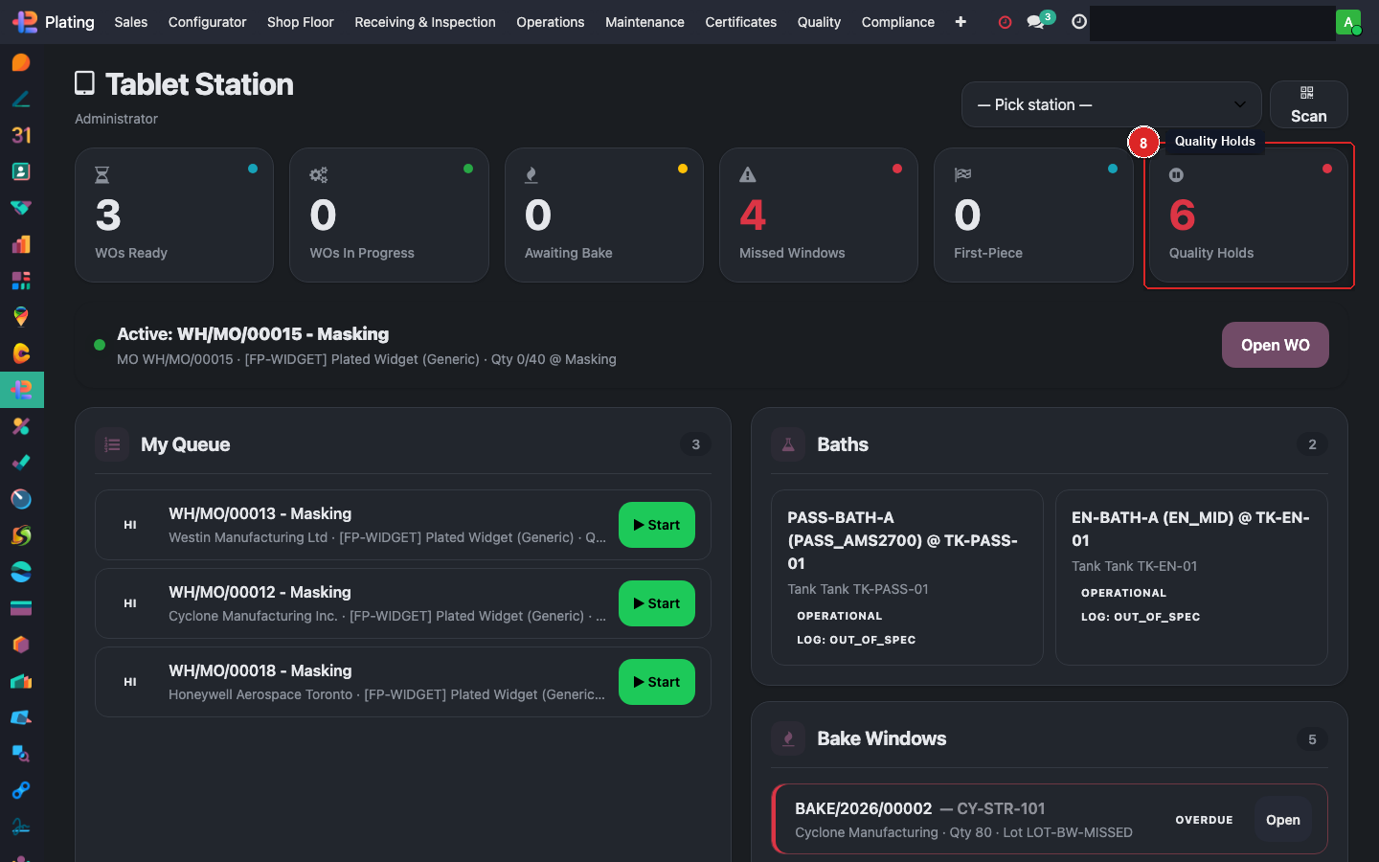Open the calendar app in sidebar
The width and height of the screenshot is (1379, 862).
coord(21,135)
